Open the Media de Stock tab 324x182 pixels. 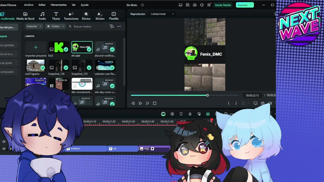[25, 16]
